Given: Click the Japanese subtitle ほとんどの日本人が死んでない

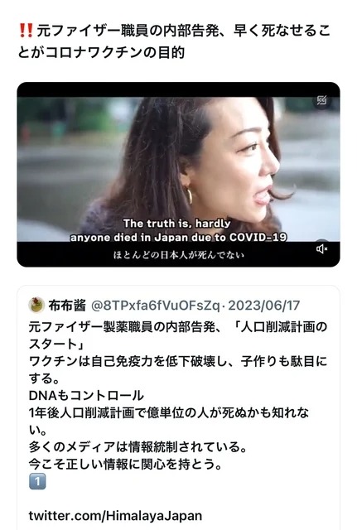Looking at the screenshot, I should coord(179,255).
